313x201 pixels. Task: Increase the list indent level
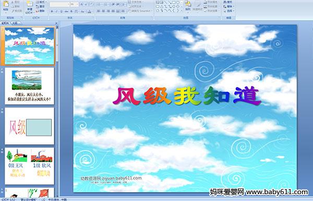point(117,4)
